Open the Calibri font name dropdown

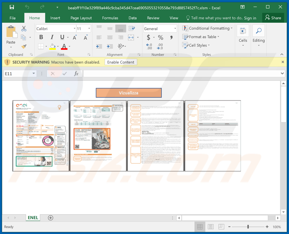click(75, 29)
